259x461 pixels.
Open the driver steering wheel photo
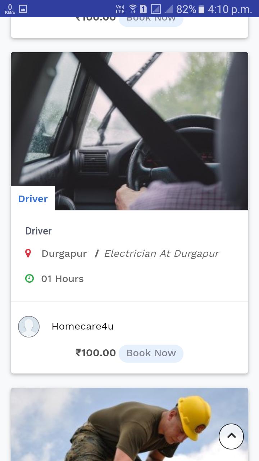129,131
